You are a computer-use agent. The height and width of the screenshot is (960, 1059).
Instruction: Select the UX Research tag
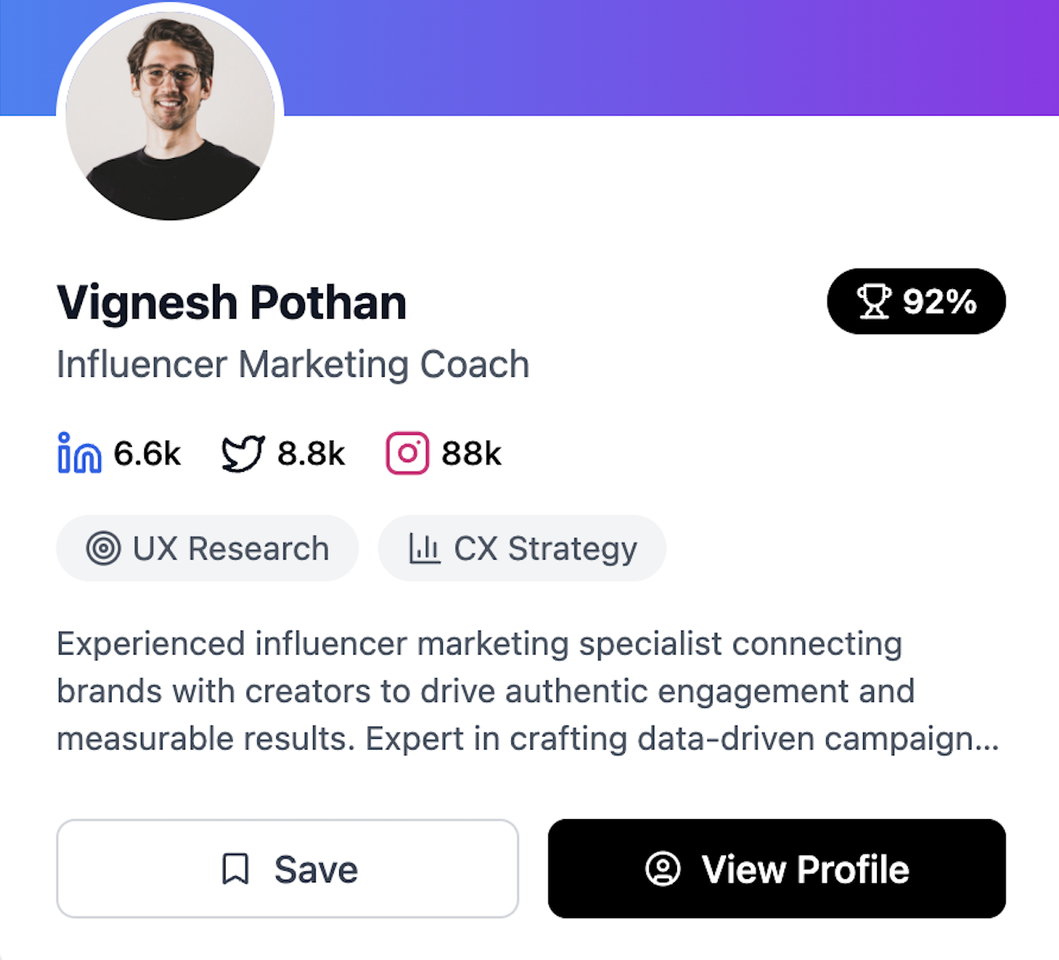point(207,548)
